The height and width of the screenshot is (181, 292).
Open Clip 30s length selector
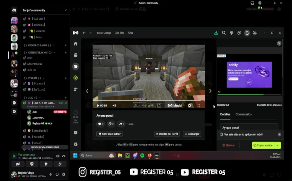[119, 33]
